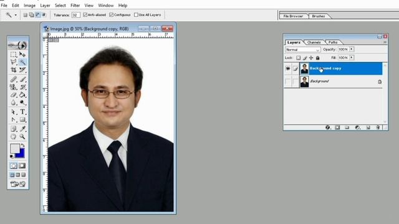The height and width of the screenshot is (224, 399).
Task: Open the Normal blend mode dropdown
Action: [303, 50]
